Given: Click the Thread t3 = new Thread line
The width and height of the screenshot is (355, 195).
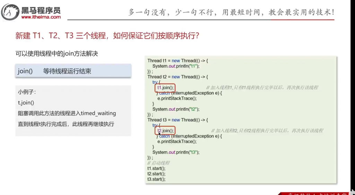Looking at the screenshot, I should click(x=177, y=120).
